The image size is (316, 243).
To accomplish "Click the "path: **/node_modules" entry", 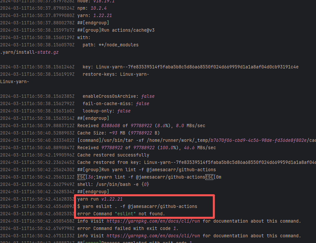I will point(110,45).
